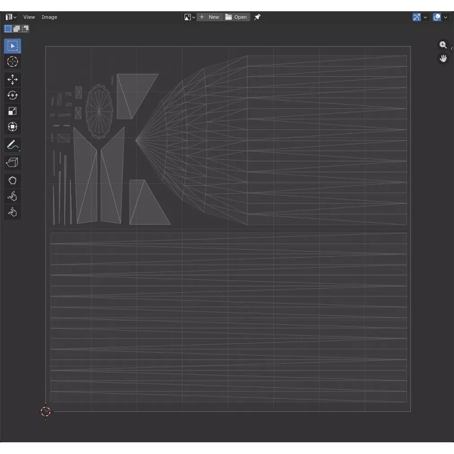The width and height of the screenshot is (454, 454).
Task: Open the editor type dropdown
Action: 11,17
